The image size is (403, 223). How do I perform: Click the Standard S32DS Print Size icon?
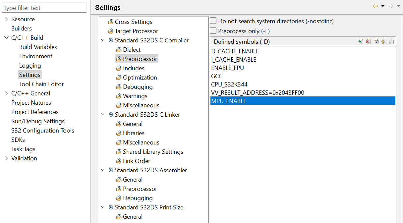(x=111, y=207)
